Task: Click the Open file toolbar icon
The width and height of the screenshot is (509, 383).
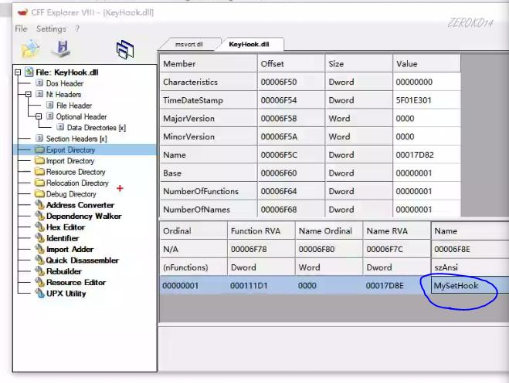Action: pos(30,49)
